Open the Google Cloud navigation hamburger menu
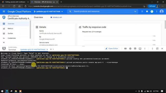The image size is (166, 93). (x=4, y=11)
